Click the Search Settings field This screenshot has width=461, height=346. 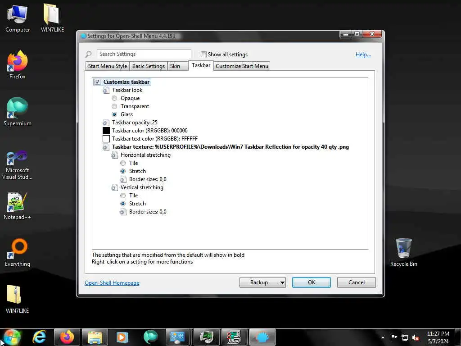(x=144, y=54)
